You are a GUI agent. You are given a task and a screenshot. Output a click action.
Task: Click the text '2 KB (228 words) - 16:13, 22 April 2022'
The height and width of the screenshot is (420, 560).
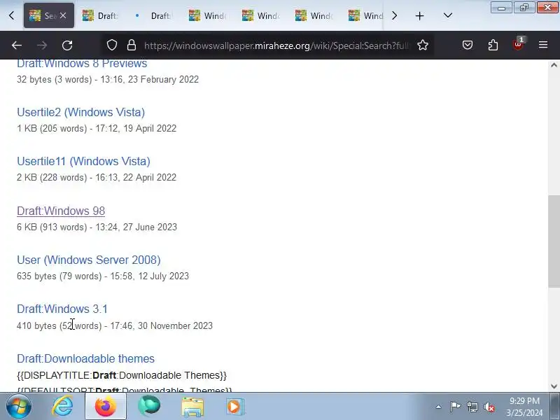click(97, 178)
